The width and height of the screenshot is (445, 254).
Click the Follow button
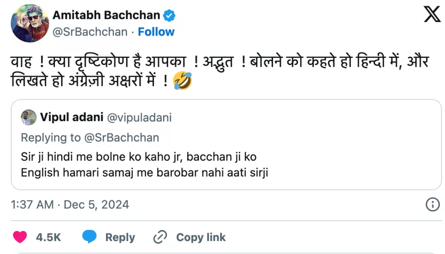point(156,32)
